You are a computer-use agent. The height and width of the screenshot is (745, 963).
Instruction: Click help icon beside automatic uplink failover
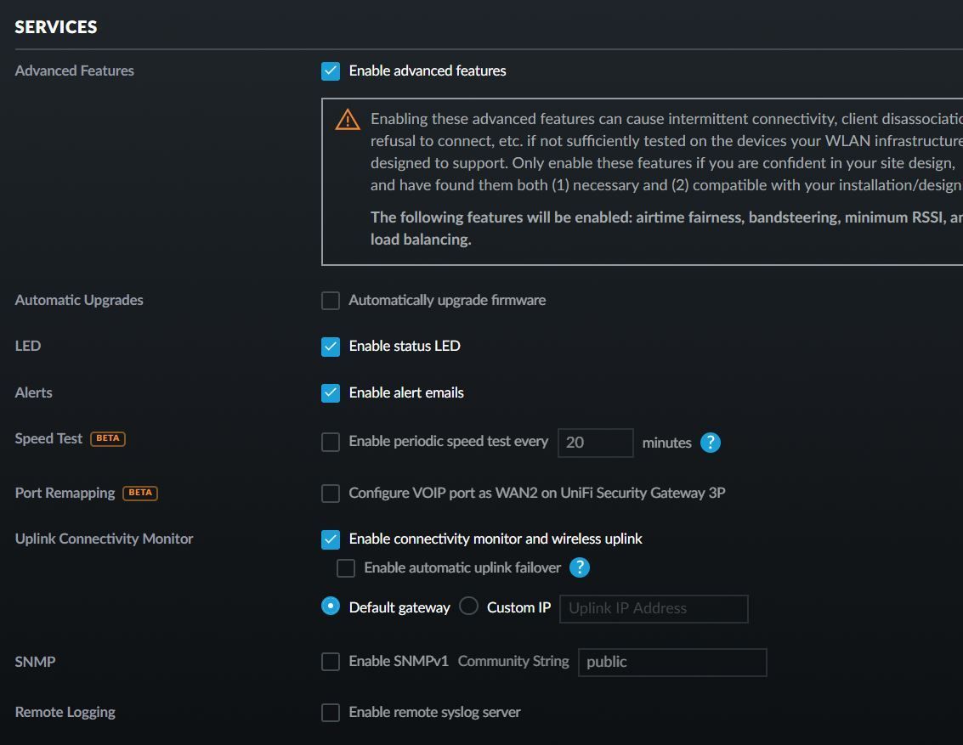(579, 567)
